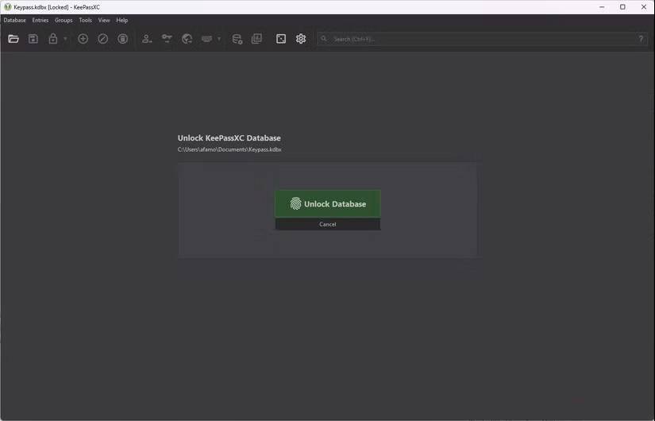
Task: Click the KeePassXC title bar app icon
Action: click(x=7, y=7)
